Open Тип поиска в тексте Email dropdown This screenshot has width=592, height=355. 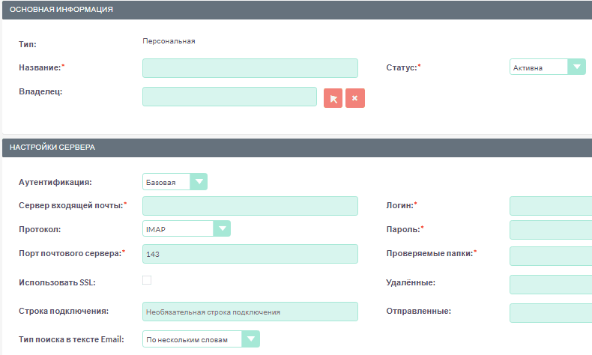coord(201,339)
